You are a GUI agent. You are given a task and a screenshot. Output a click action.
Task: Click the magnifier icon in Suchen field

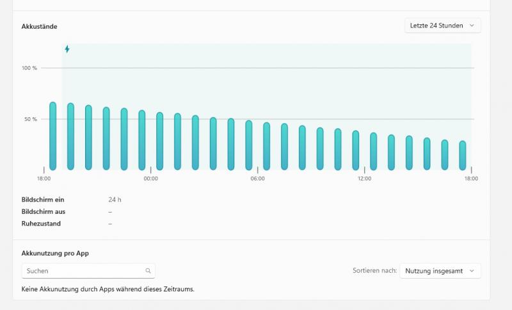(x=148, y=271)
